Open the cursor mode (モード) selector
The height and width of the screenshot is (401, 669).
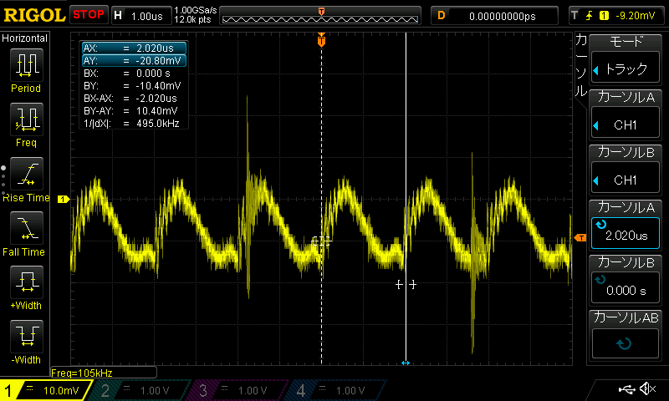(628, 59)
